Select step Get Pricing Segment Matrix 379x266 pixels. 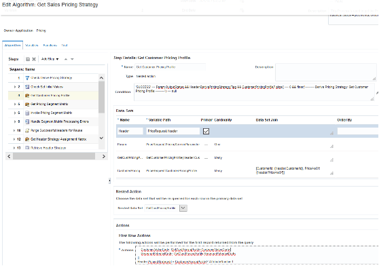click(53, 104)
